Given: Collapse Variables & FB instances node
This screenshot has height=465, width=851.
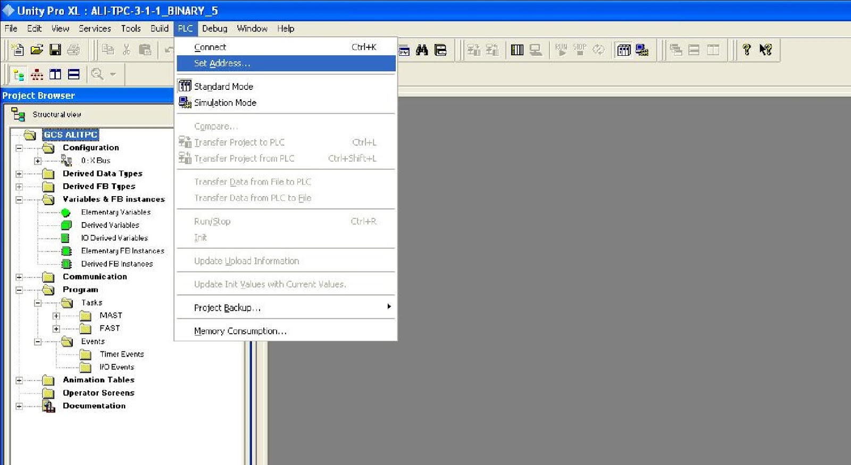Looking at the screenshot, I should (19, 200).
